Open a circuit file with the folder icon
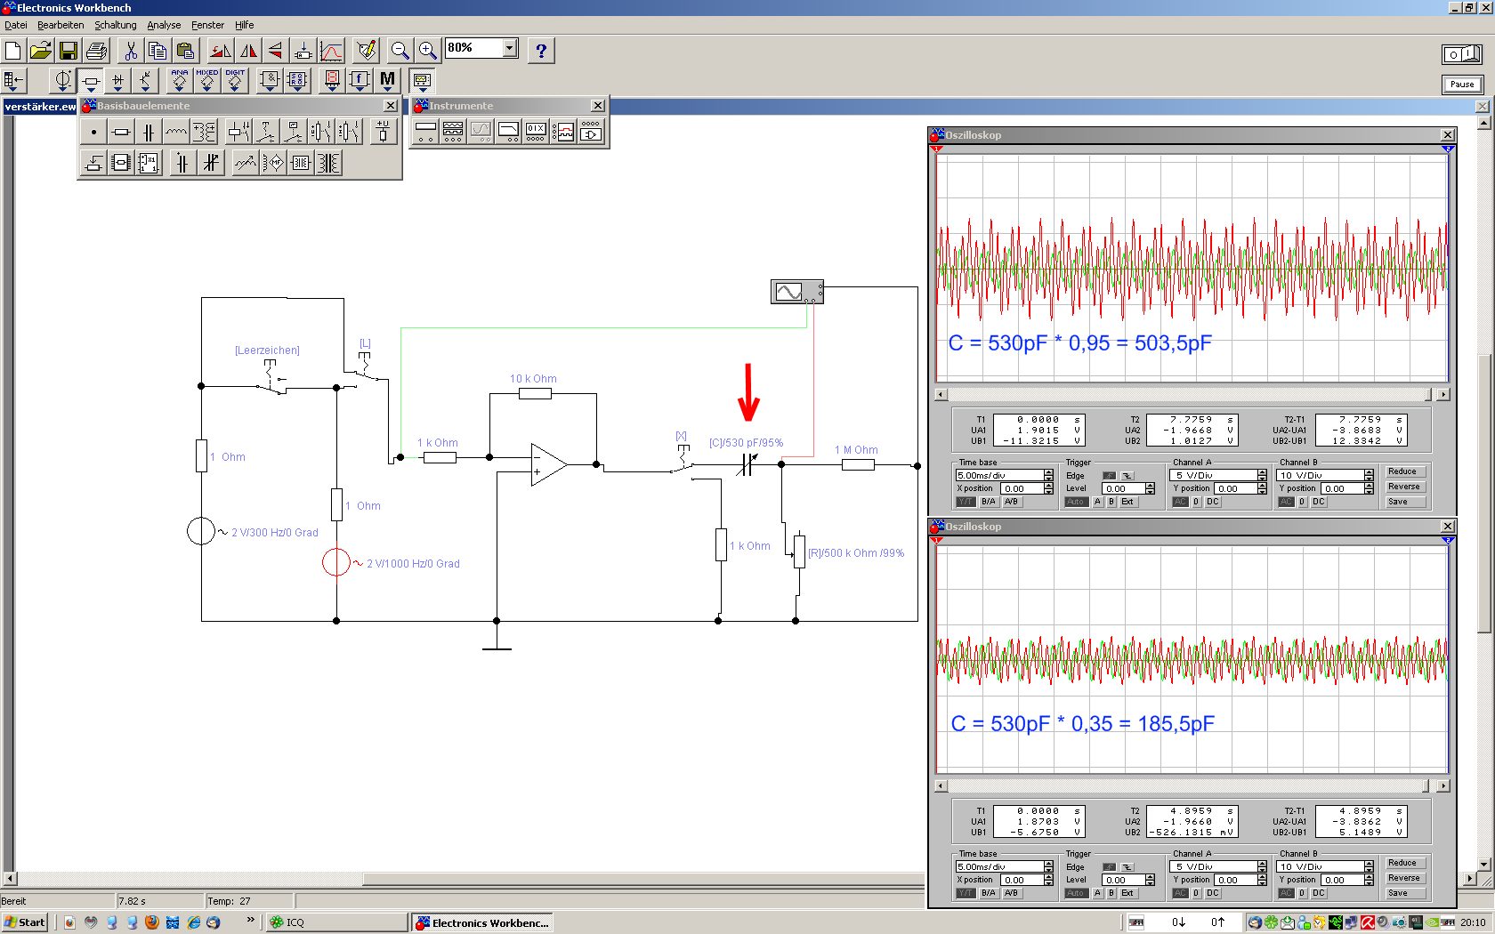The width and height of the screenshot is (1495, 934). [41, 50]
